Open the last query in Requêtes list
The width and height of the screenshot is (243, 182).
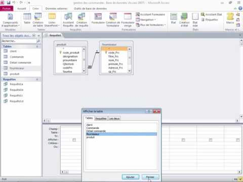pyautogui.click(x=21, y=101)
